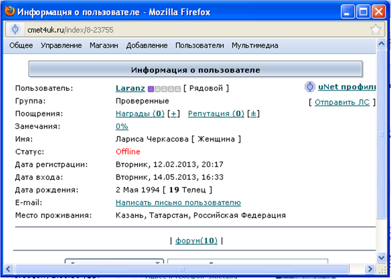The image size is (391, 279).
Task: Click the Место проживания label
Action: pyautogui.click(x=54, y=216)
